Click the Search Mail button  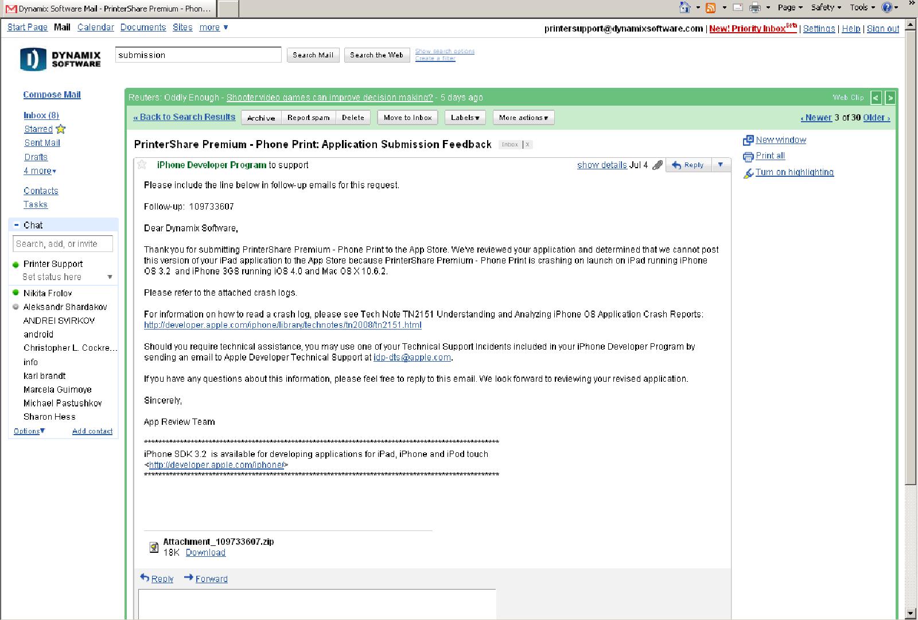313,55
